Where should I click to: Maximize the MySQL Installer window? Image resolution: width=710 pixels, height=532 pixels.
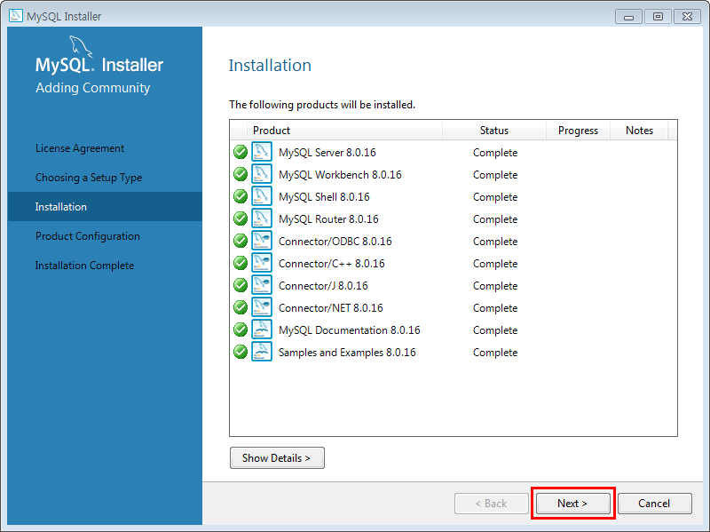pos(658,17)
